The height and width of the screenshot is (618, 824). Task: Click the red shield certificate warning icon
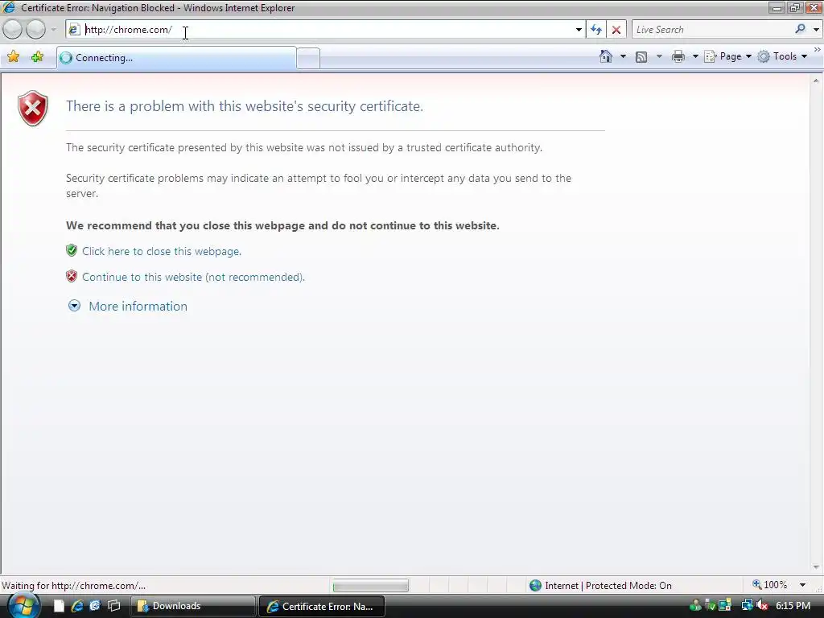33,109
